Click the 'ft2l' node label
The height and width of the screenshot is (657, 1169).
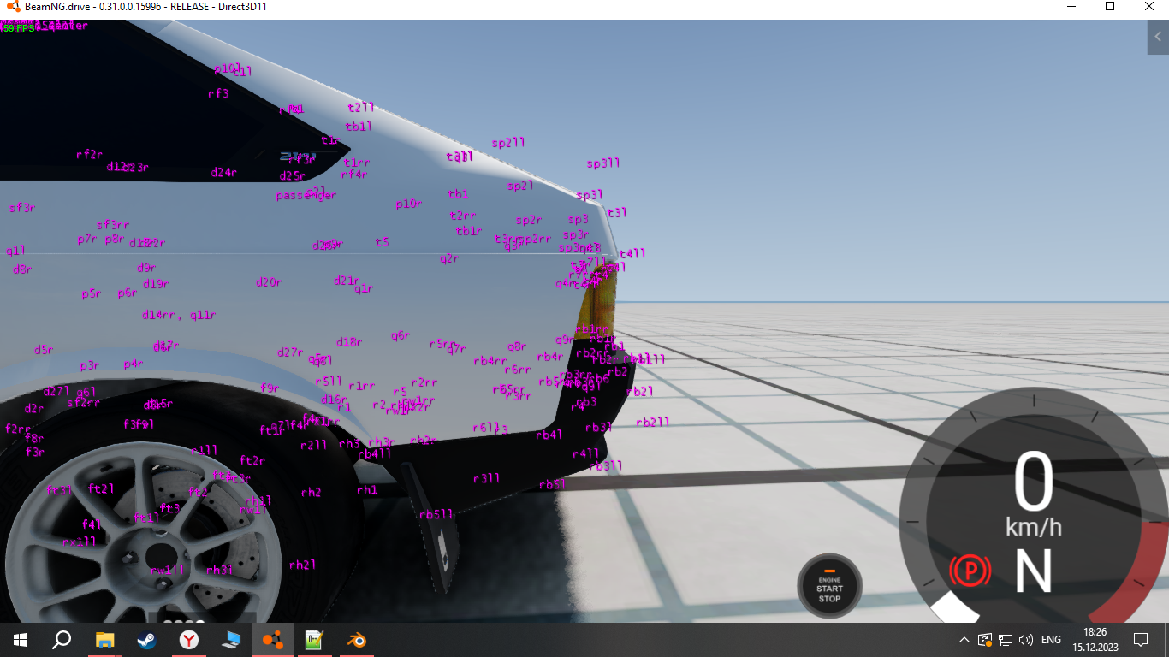pyautogui.click(x=101, y=489)
